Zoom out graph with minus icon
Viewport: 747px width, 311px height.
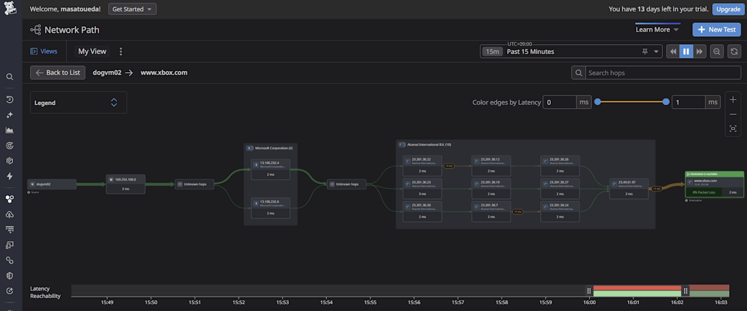733,114
